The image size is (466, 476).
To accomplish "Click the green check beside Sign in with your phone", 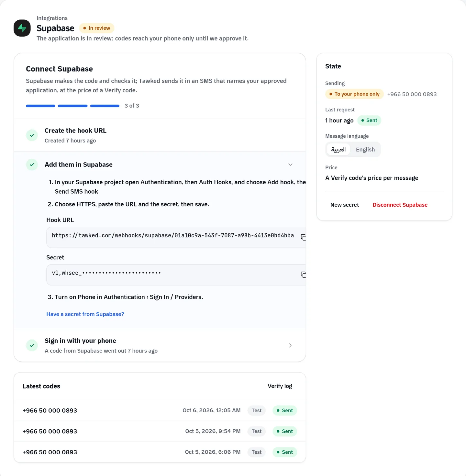I will [x=32, y=346].
